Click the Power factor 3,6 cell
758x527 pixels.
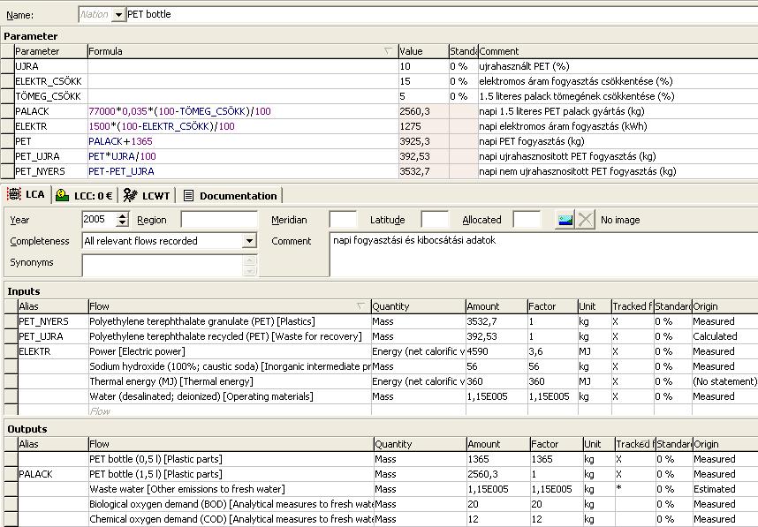pos(552,351)
